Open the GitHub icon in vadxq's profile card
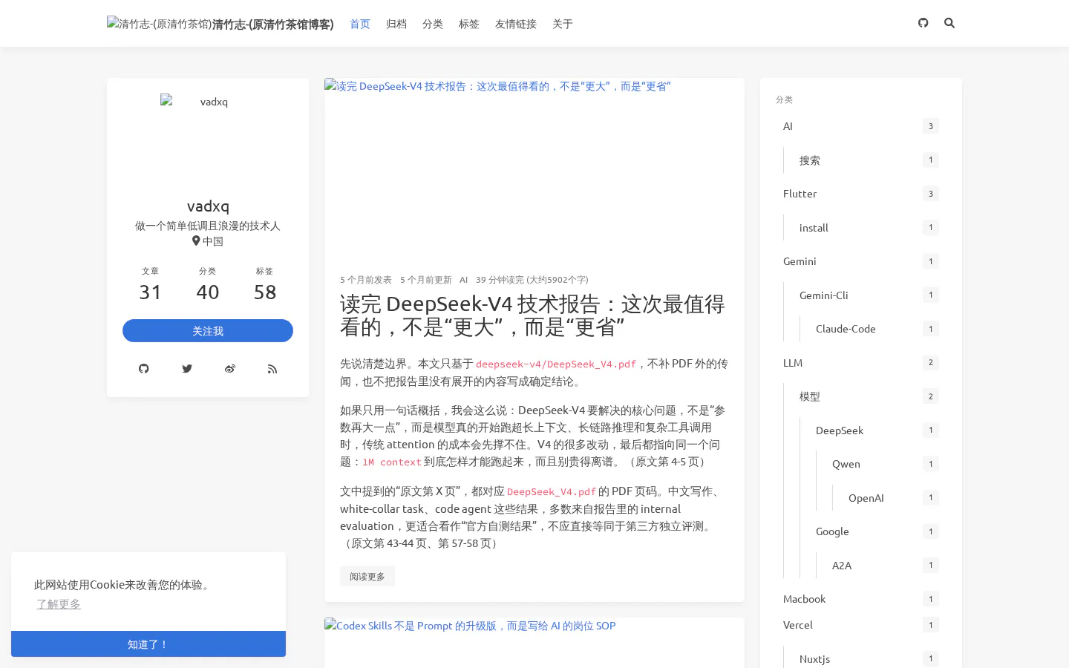This screenshot has height=668, width=1069. tap(144, 369)
